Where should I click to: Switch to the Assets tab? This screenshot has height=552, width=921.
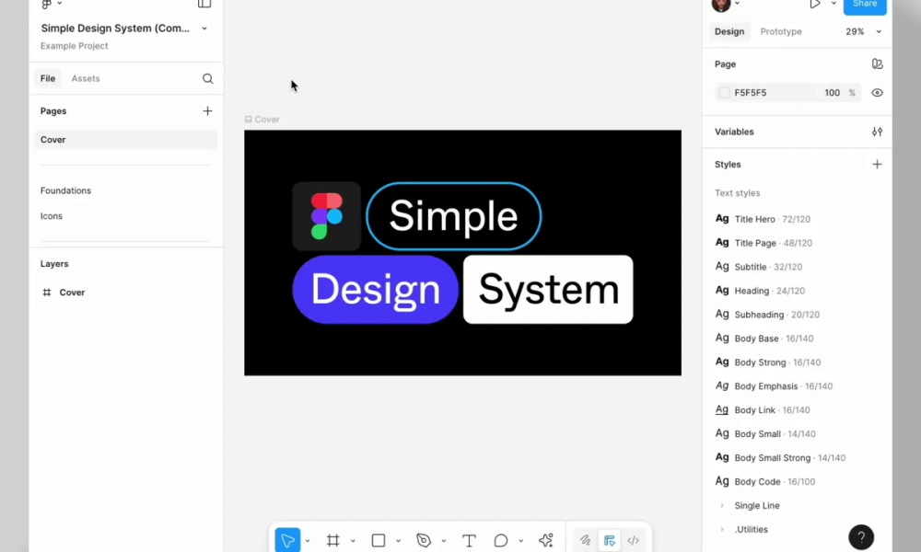86,79
